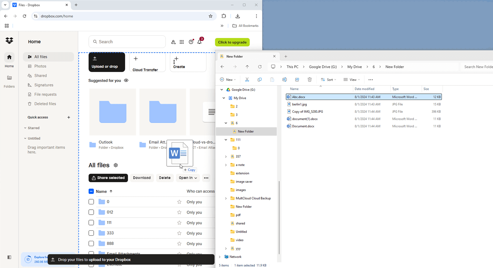This screenshot has width=493, height=268.
Task: Open the Dropbox app grid icon
Action: tap(182, 42)
